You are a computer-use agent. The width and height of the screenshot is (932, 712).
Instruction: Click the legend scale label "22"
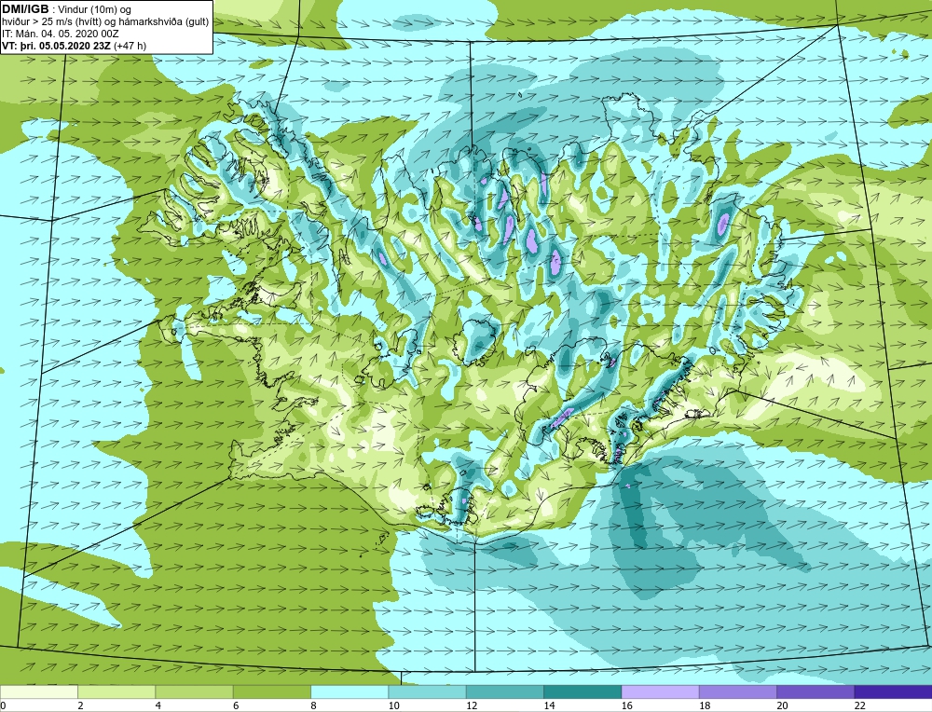click(x=859, y=705)
